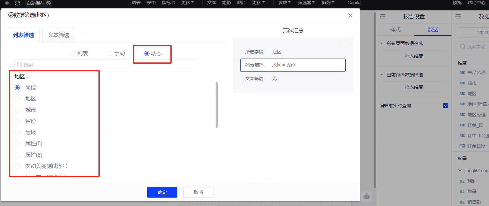Click the date icon beside 订单日期

tap(462, 146)
